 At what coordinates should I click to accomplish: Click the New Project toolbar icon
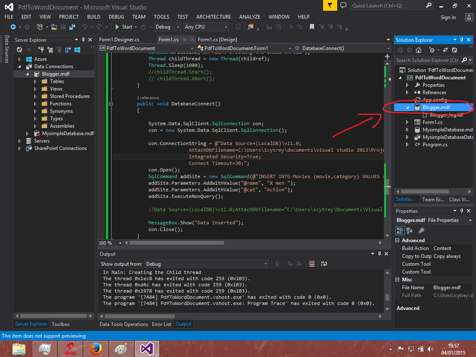pyautogui.click(x=40, y=27)
